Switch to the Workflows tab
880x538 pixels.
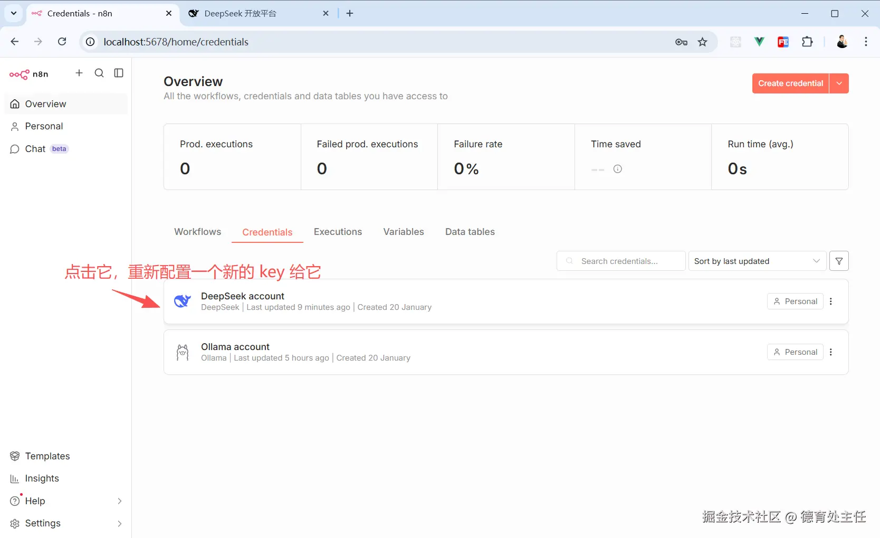(x=198, y=232)
